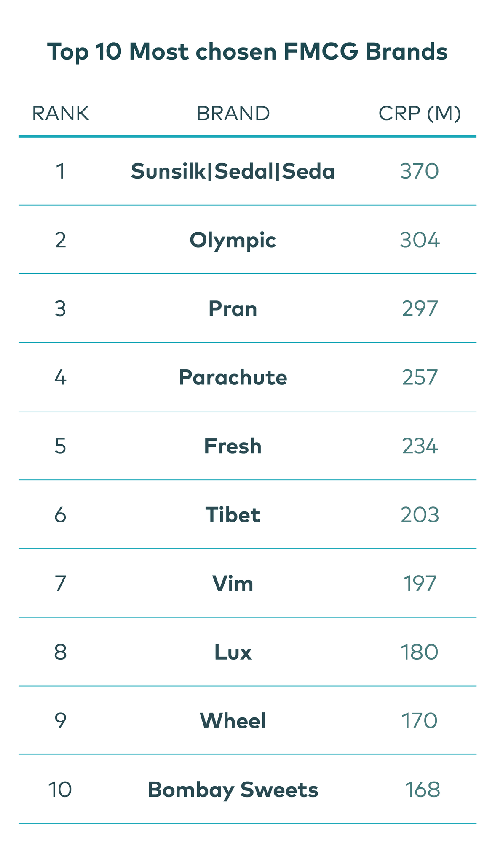
Task: Click the CRP value 370
Action: pos(420,171)
